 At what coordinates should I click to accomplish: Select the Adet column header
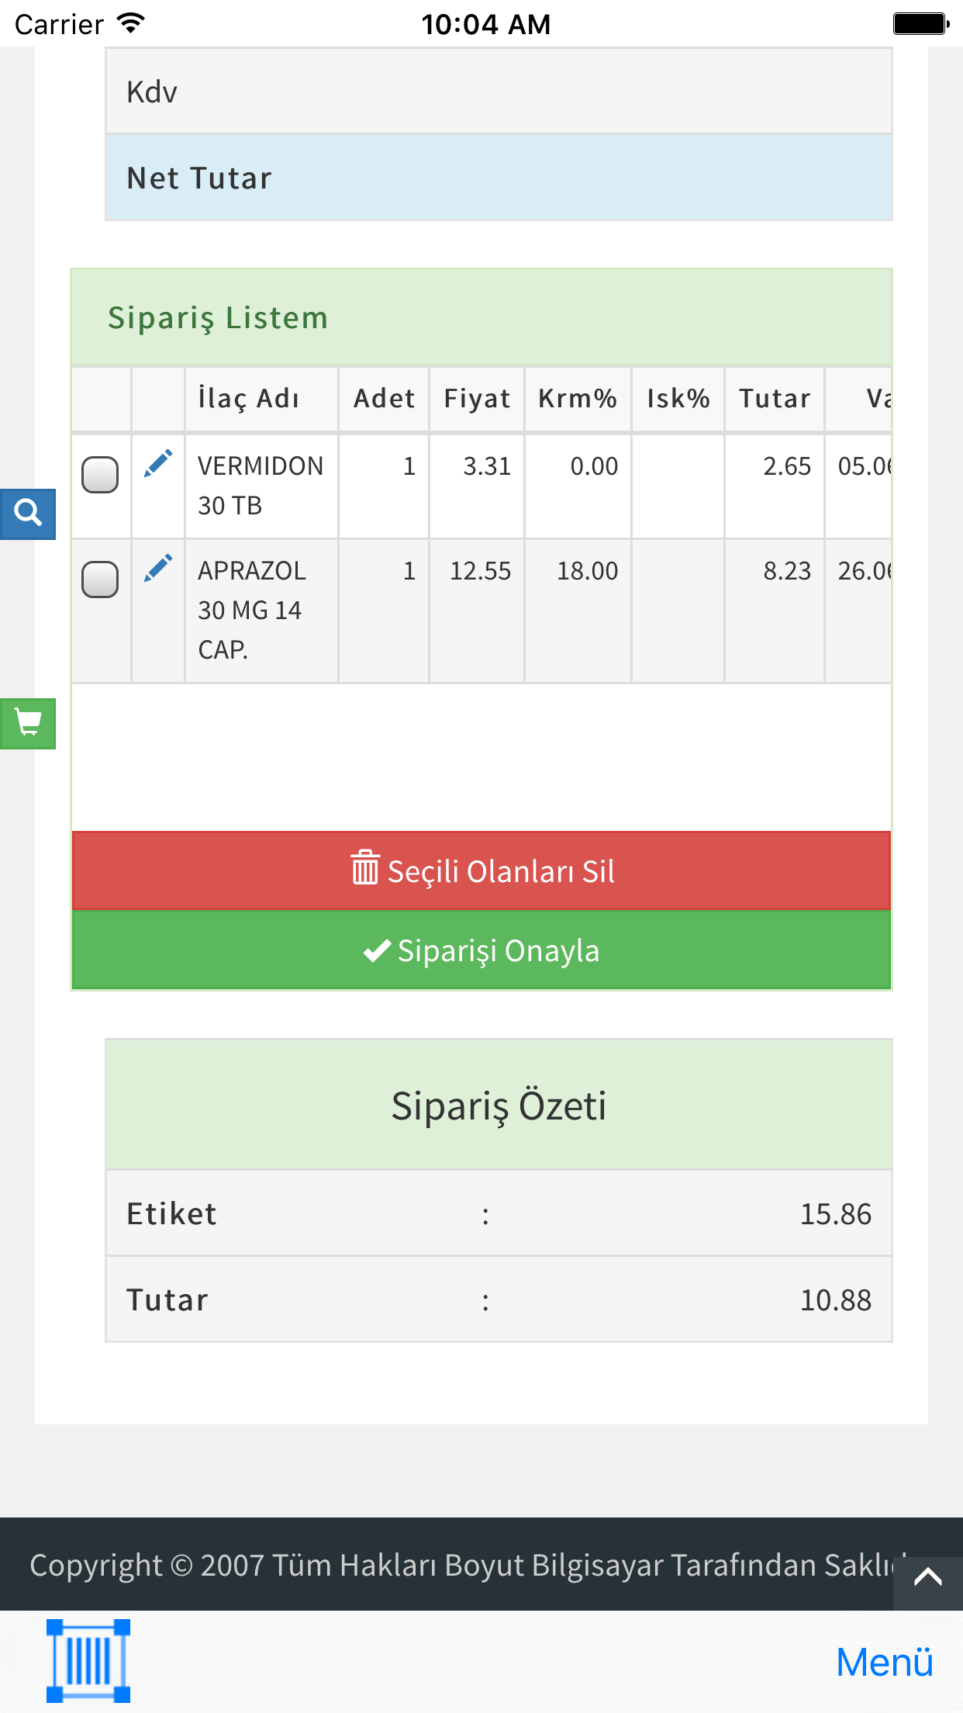point(384,399)
